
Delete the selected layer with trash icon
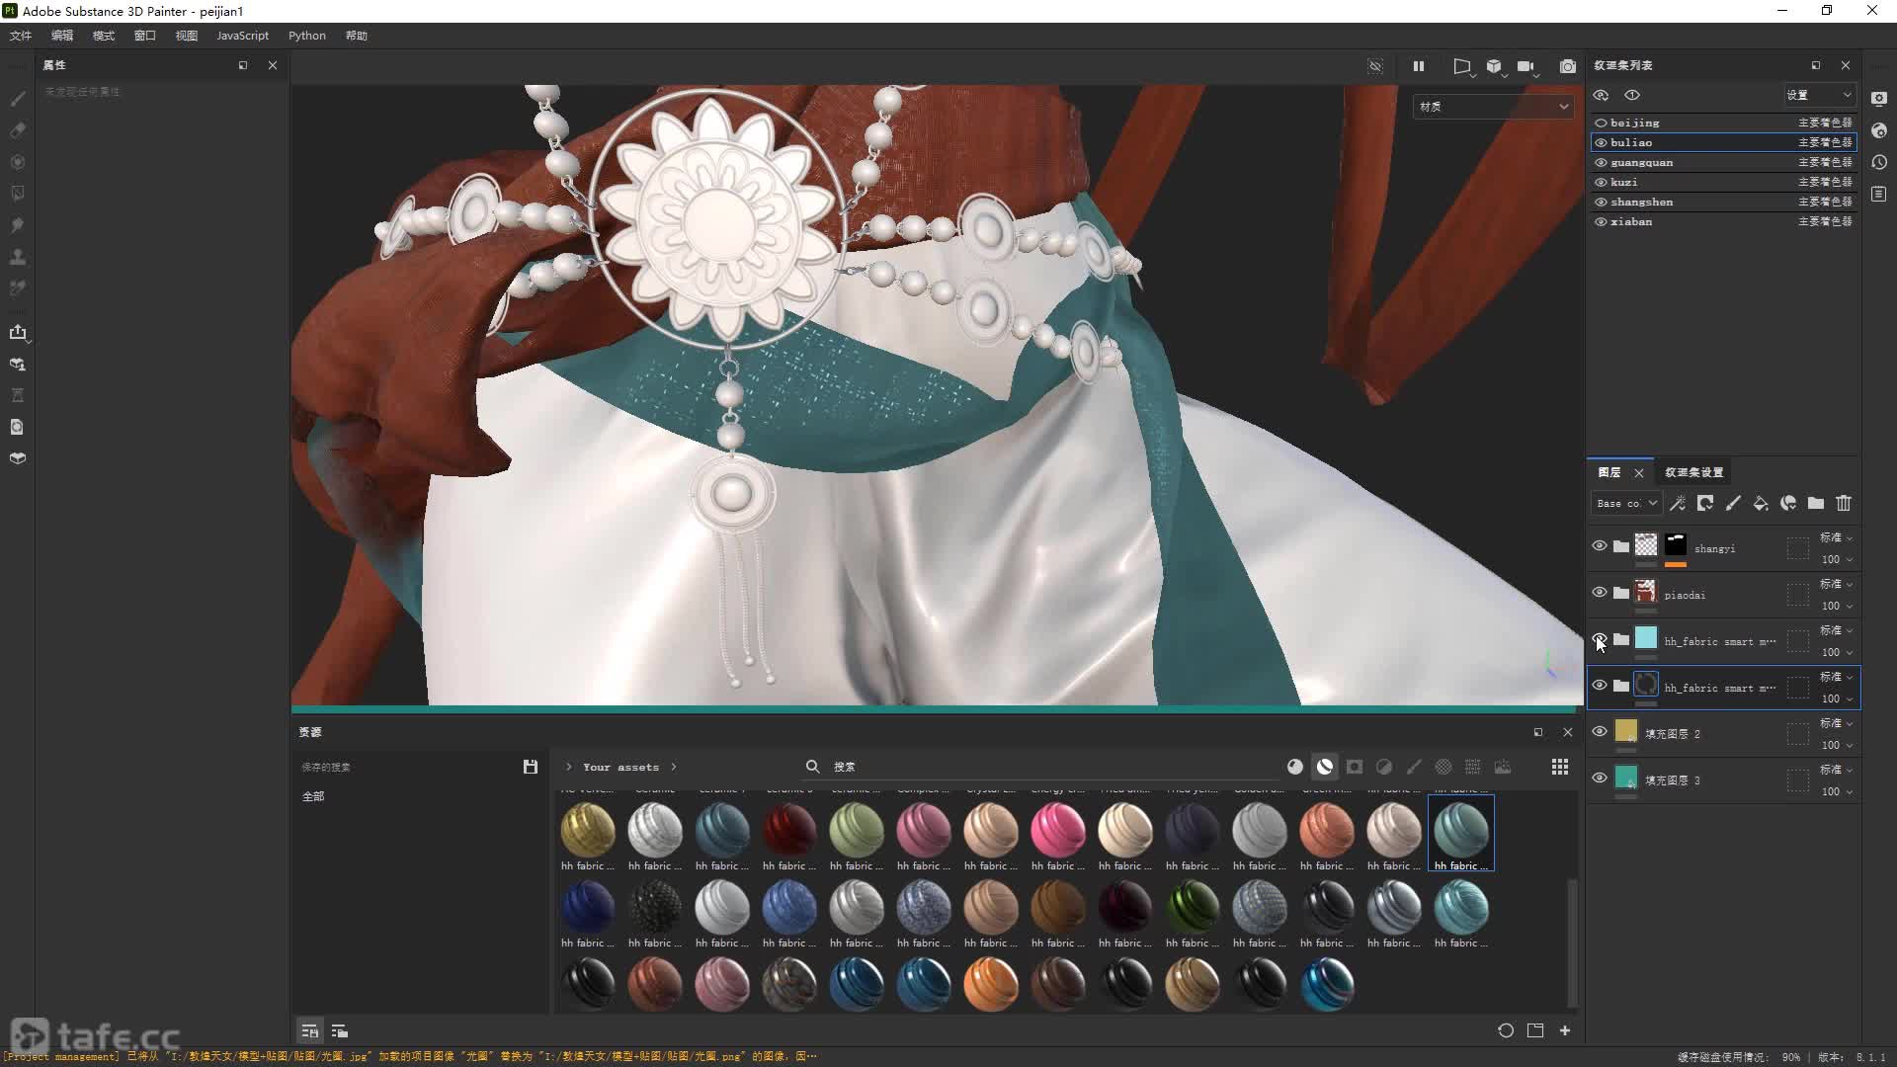coord(1844,504)
